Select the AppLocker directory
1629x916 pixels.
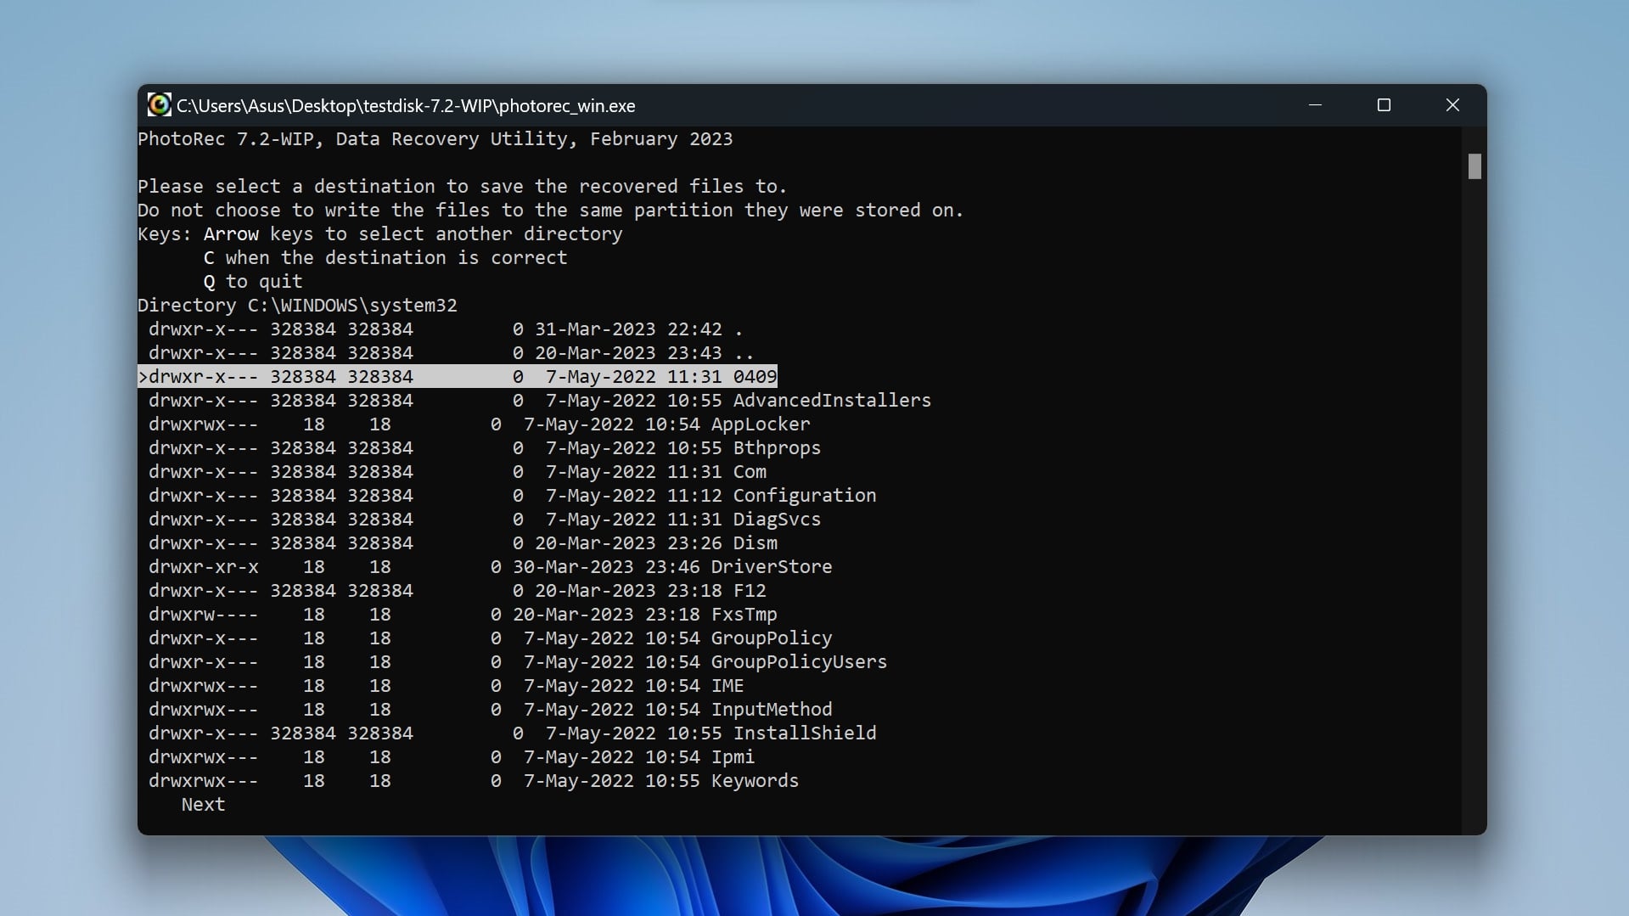click(479, 424)
